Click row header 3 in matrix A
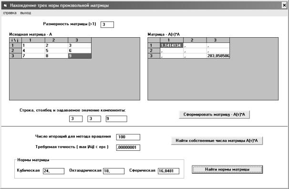The height and width of the screenshot is (189, 289). click(15, 56)
